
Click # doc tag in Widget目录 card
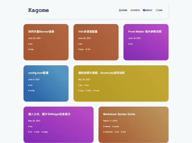point(30,127)
